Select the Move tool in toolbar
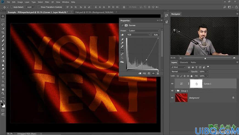 point(3,16)
